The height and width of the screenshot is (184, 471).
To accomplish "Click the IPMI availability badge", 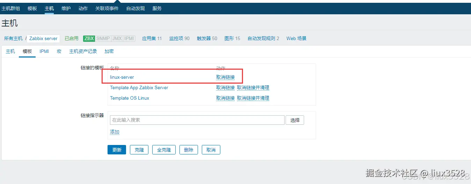I will 129,38.
